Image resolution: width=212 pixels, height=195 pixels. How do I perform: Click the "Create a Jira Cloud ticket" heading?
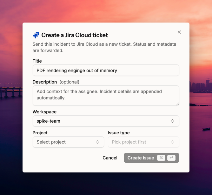[x=75, y=35]
